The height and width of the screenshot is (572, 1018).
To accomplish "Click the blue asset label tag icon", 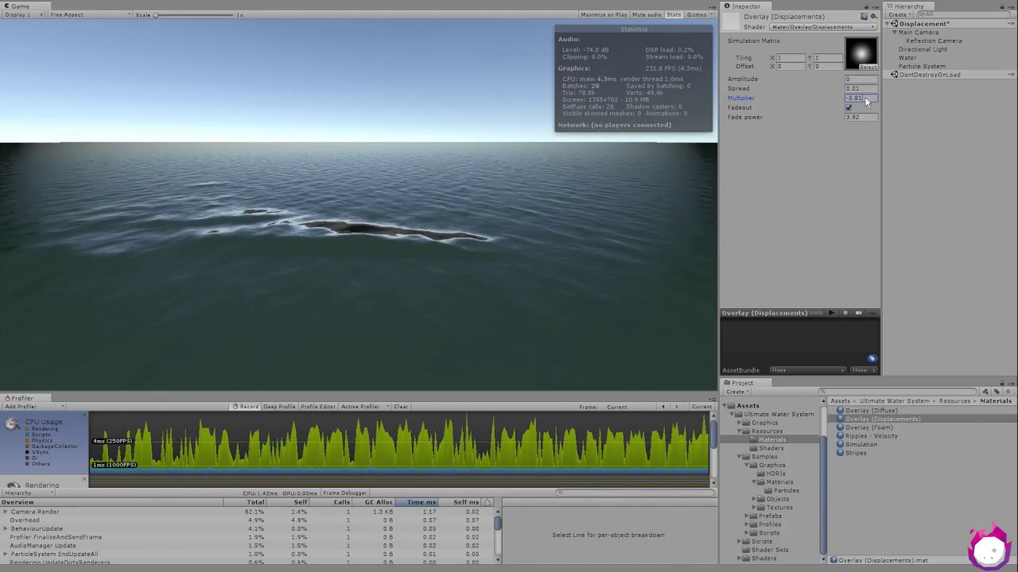I will click(x=872, y=359).
